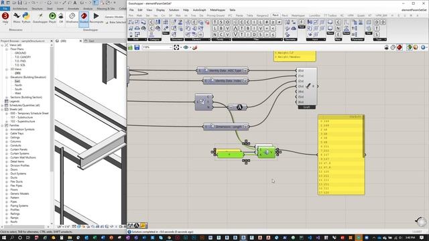Open the North elevation in browser

18,85
